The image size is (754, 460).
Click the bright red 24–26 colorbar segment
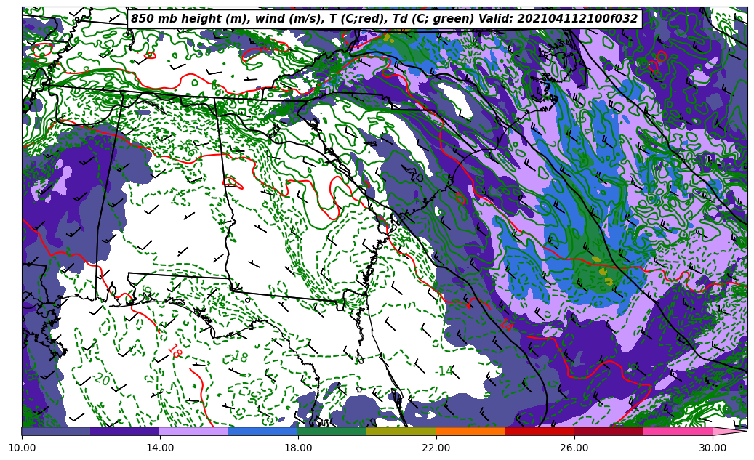click(x=540, y=431)
